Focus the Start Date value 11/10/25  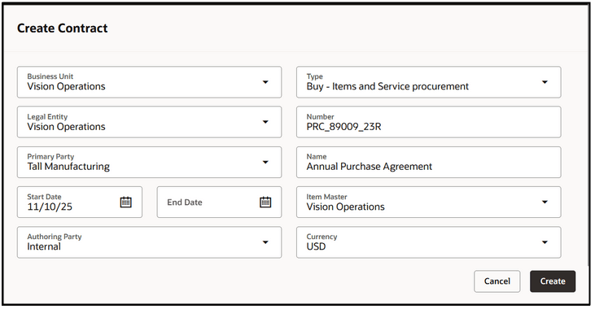pyautogui.click(x=50, y=207)
